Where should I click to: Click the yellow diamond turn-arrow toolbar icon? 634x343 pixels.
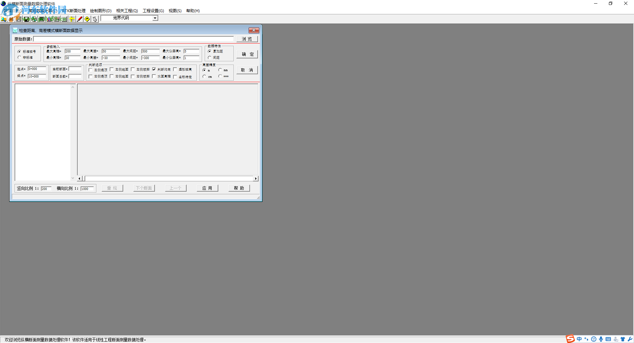click(87, 19)
